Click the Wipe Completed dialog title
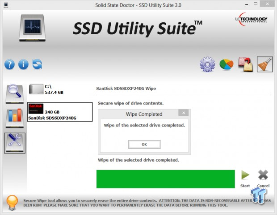 144,114
